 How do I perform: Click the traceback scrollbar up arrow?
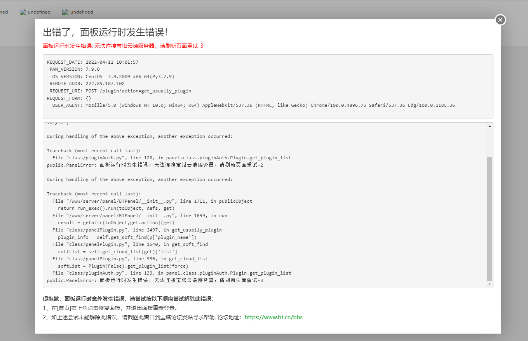click(x=490, y=126)
